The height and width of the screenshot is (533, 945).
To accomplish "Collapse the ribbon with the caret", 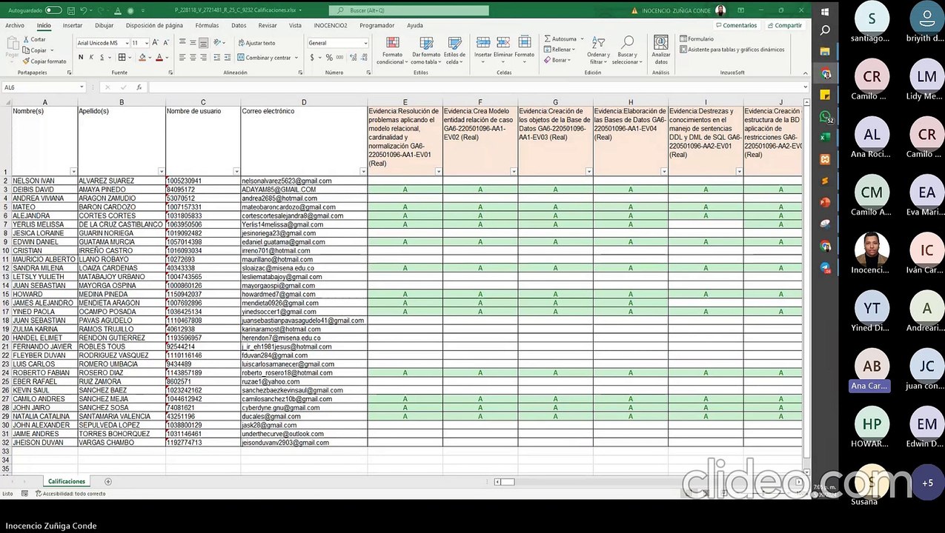I will coord(804,73).
